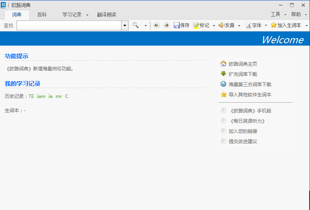Screen dimensions: 310x210
Task: Open the 《欧路词典》手机版 link
Action: tap(250, 111)
